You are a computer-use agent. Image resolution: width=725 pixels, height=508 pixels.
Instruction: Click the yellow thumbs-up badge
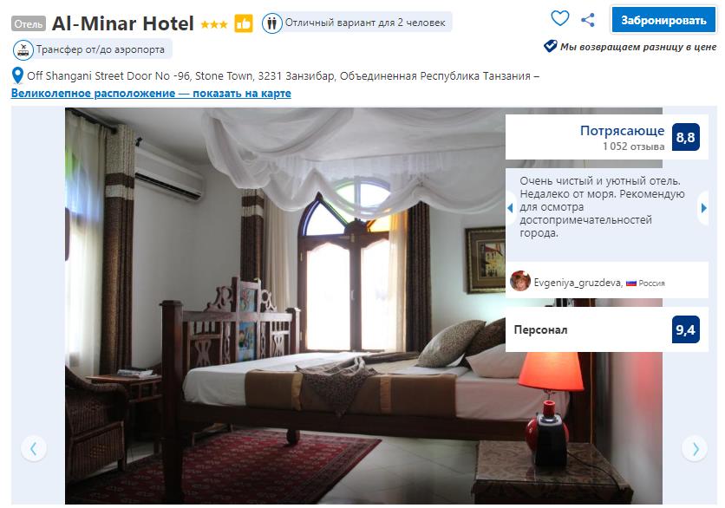[244, 23]
